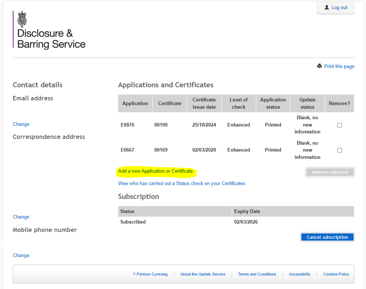
Task: Switch language via Y Fersiwn Cymraeg
Action: tap(150, 274)
